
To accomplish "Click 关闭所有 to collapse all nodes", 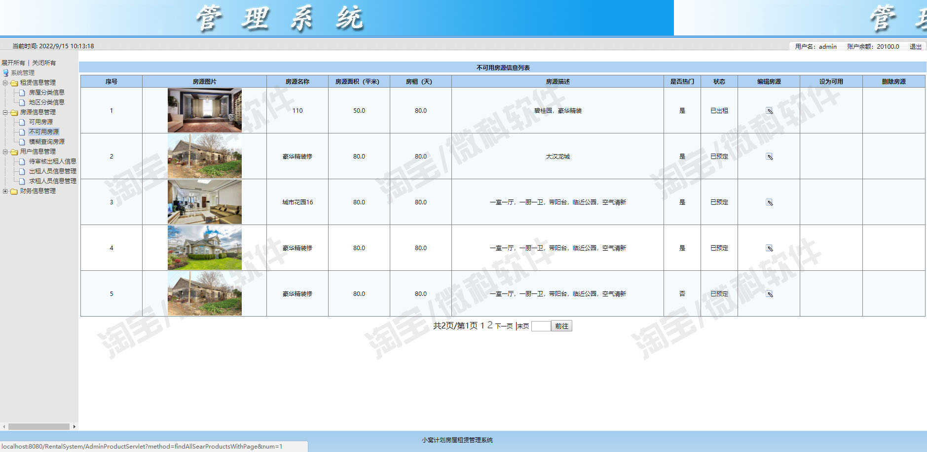I will click(44, 63).
